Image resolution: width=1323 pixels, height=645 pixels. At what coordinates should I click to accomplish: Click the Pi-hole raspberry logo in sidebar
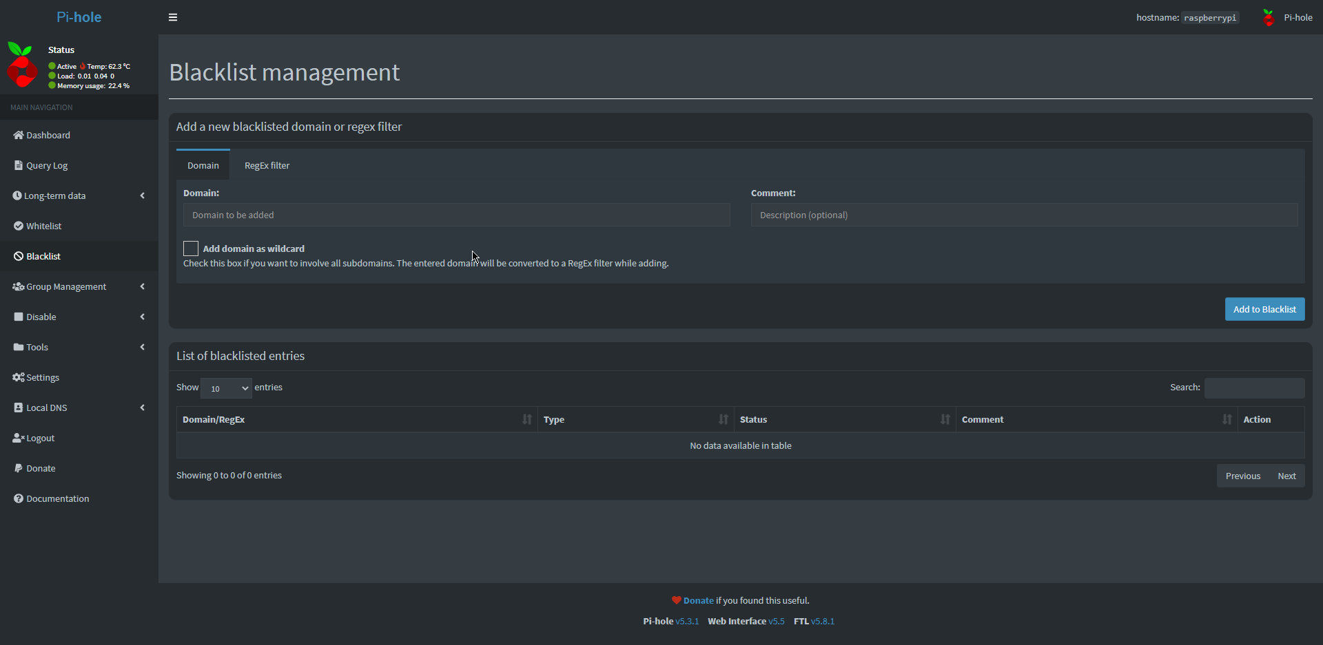pos(22,65)
